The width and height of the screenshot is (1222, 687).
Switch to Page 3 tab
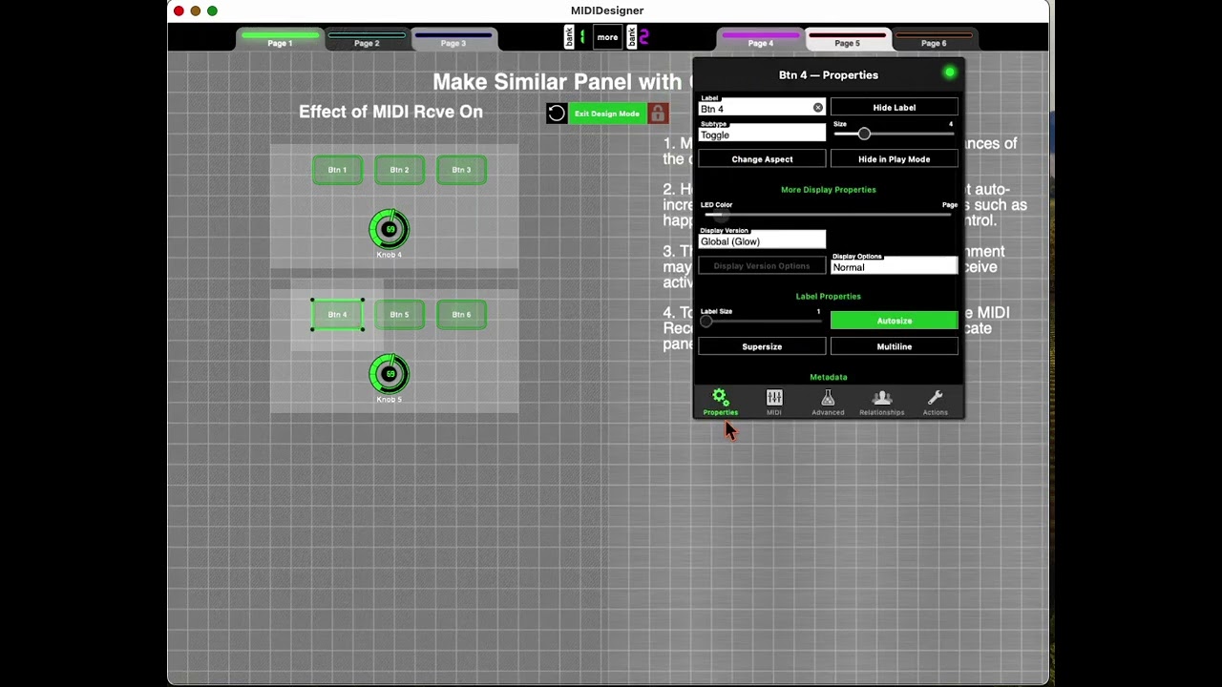[x=453, y=39]
